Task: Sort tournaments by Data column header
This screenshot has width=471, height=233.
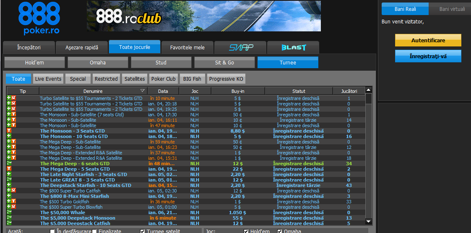Action: (x=163, y=91)
